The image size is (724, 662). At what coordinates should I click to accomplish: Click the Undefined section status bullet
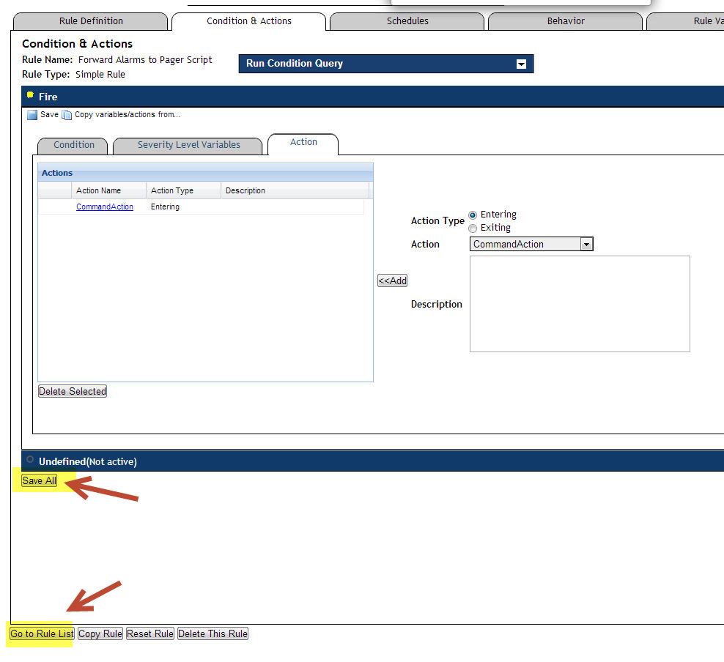[30, 460]
